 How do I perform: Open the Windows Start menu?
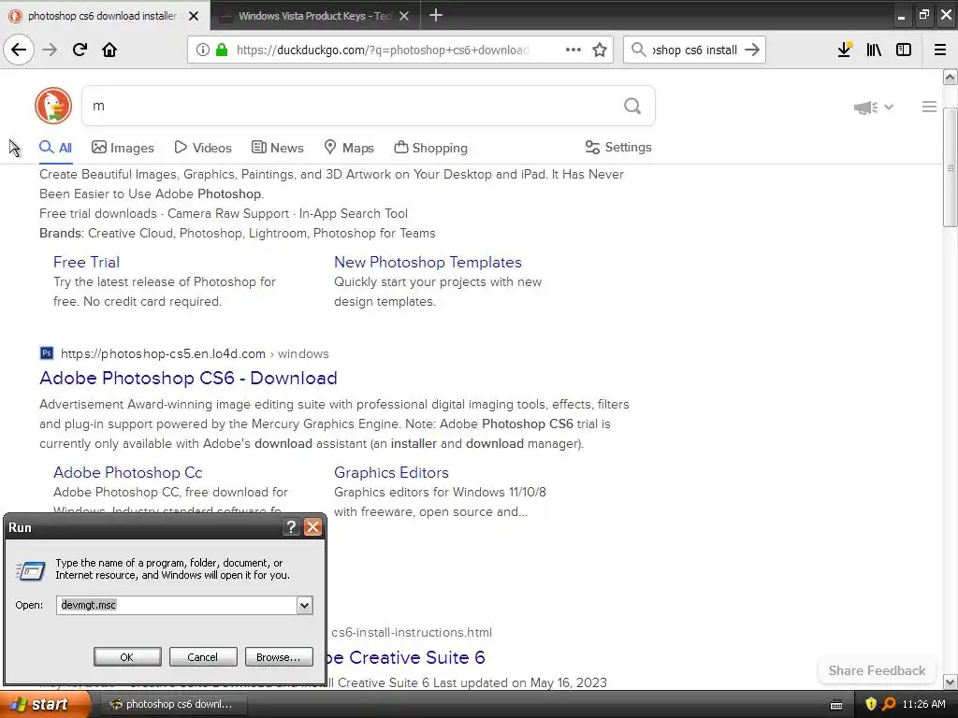[x=44, y=705]
